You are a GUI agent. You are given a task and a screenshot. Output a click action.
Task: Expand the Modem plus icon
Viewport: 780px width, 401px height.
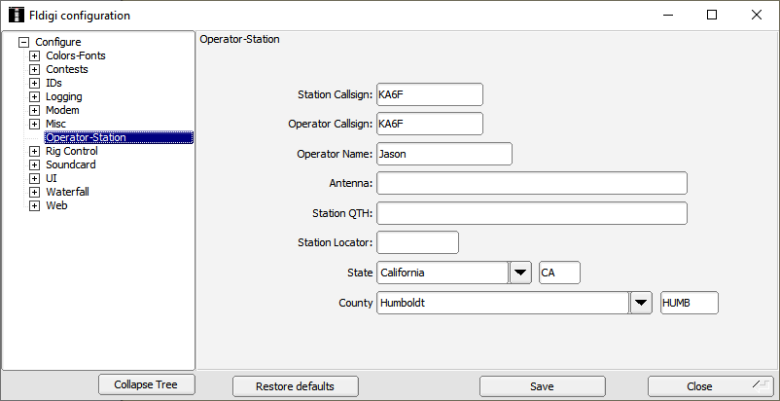[x=34, y=110]
